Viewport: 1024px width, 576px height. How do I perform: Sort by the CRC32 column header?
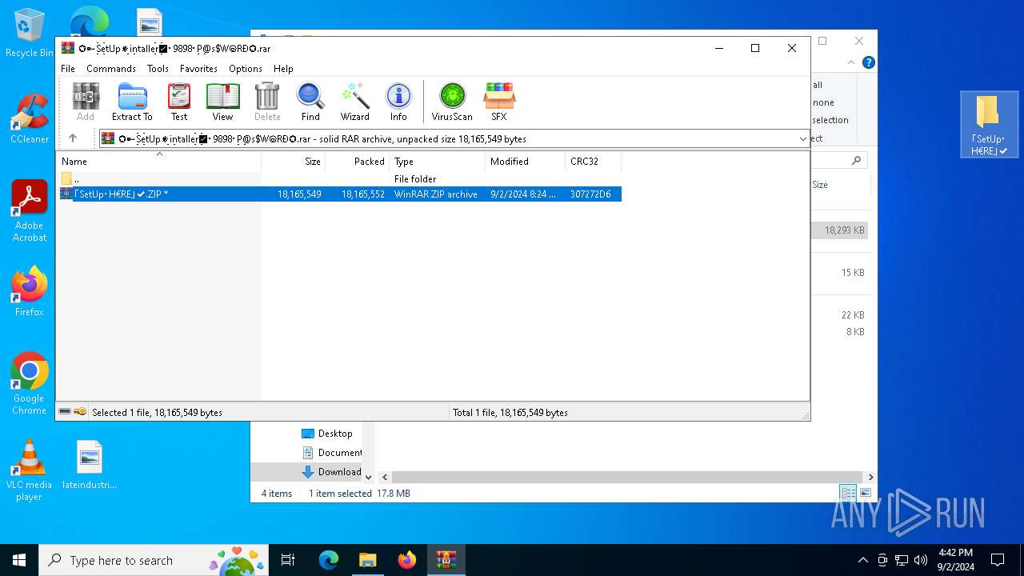point(594,161)
